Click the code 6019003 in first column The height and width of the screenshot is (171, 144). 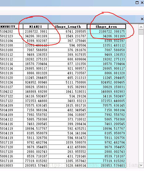11,165
